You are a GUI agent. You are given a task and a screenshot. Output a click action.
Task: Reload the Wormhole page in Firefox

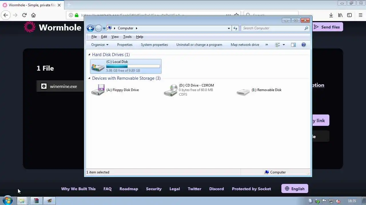click(24, 15)
